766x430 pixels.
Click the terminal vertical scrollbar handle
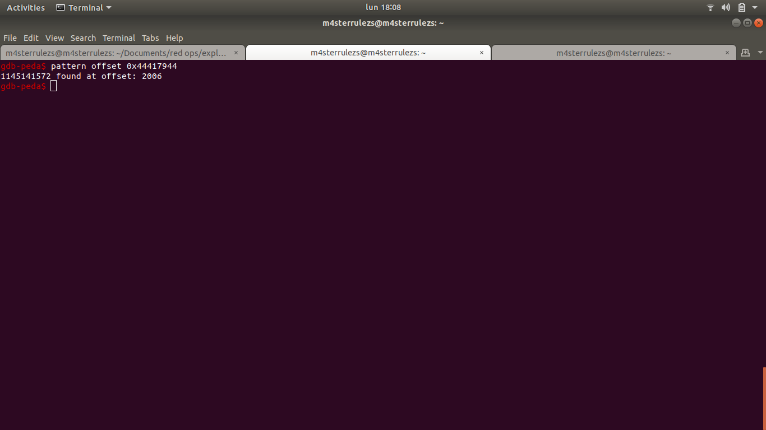(x=764, y=398)
